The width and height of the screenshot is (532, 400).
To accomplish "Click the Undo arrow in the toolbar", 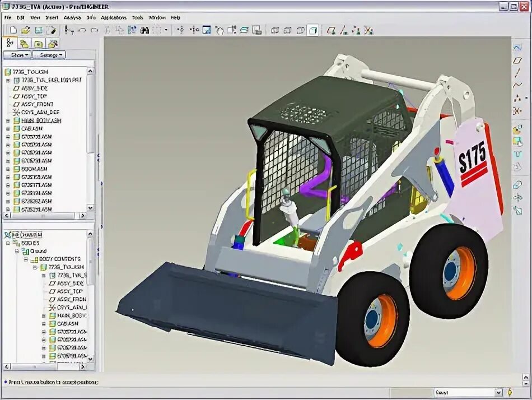I will [82, 31].
